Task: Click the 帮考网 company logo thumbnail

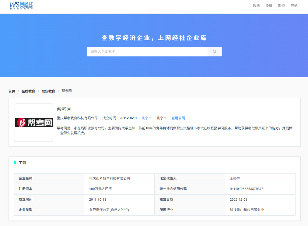Action: [34, 122]
